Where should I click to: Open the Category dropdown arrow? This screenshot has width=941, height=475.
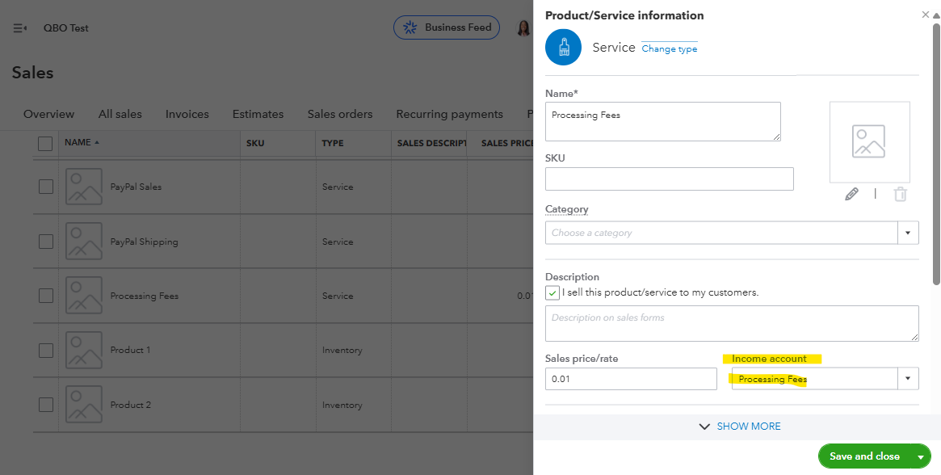pyautogui.click(x=908, y=233)
